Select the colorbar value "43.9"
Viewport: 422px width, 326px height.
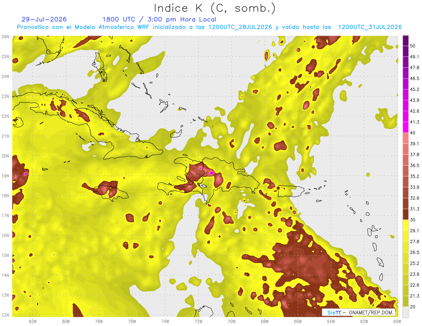[x=415, y=101]
